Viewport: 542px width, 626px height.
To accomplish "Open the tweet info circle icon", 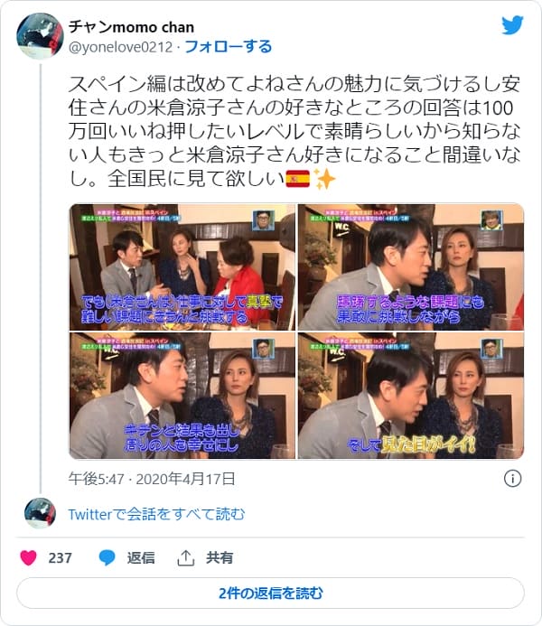I will click(x=512, y=478).
